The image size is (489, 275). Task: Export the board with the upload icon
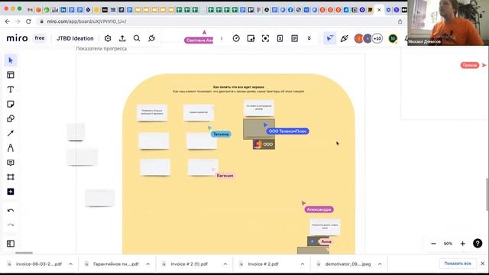pyautogui.click(x=122, y=38)
